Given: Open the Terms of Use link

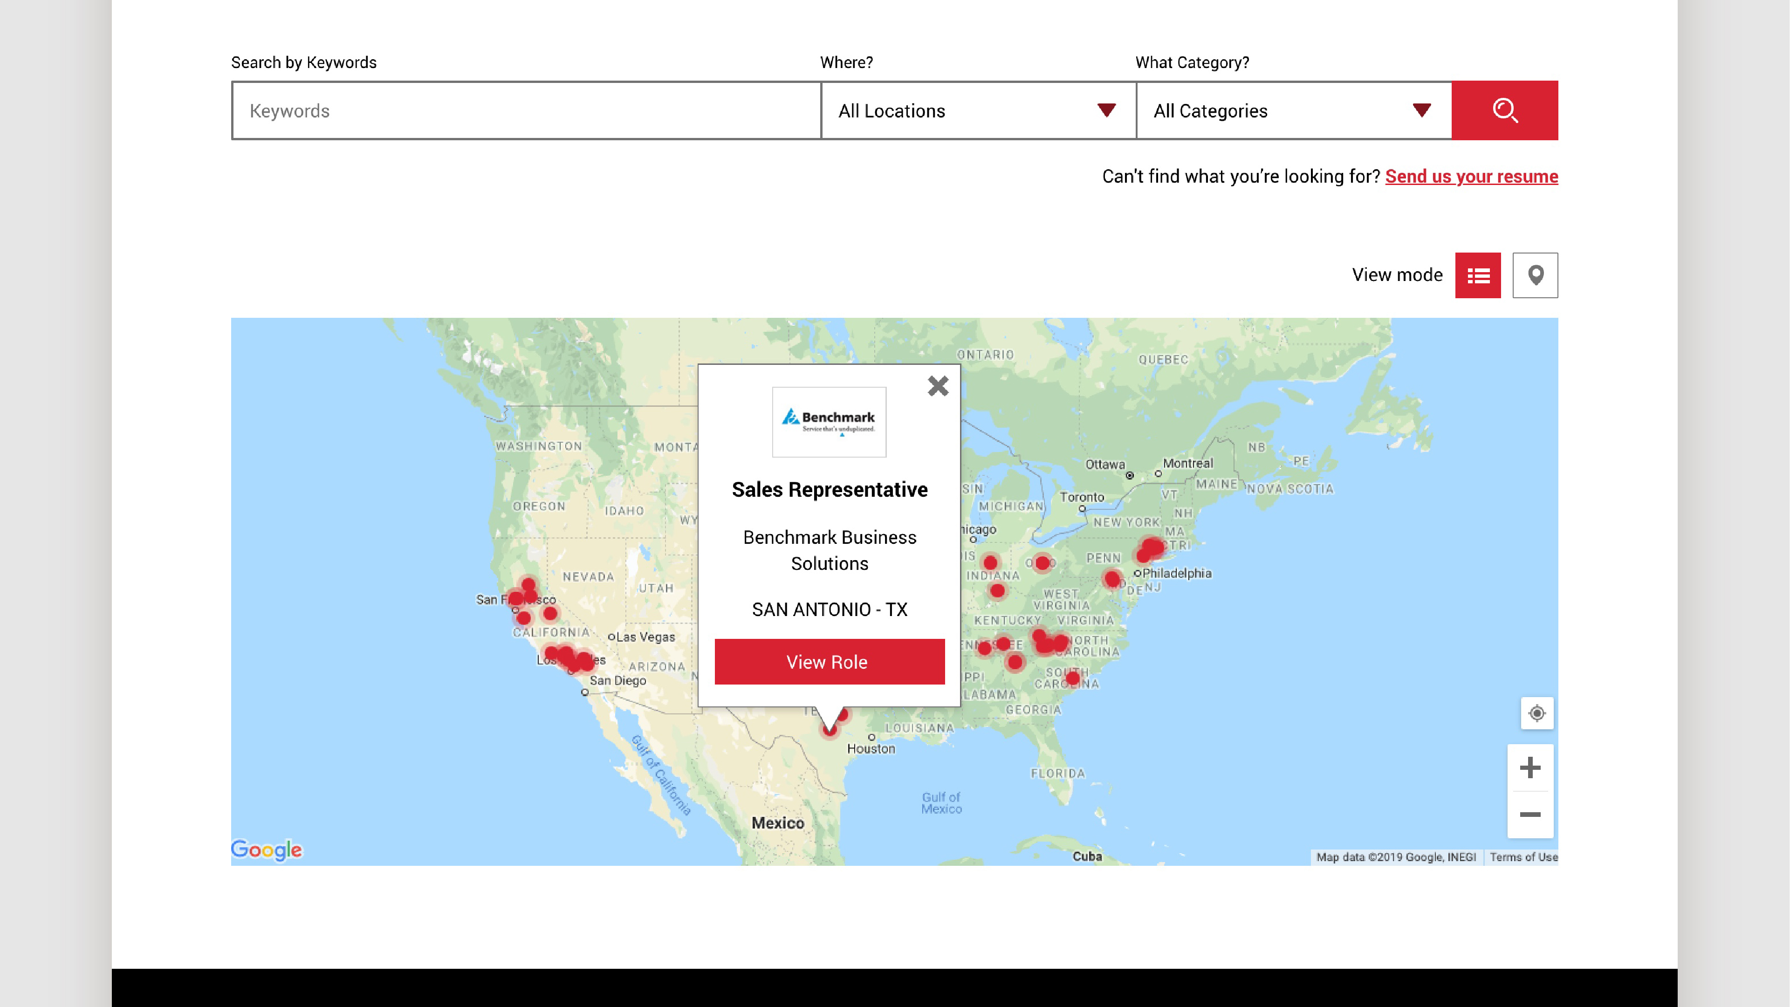Looking at the screenshot, I should 1523,857.
